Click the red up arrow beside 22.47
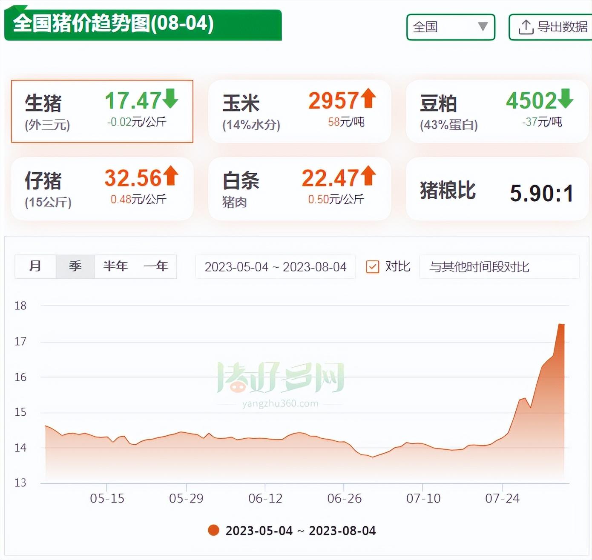 point(368,176)
